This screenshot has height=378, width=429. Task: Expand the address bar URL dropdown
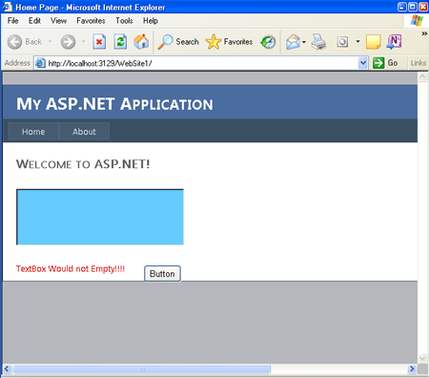pyautogui.click(x=363, y=63)
